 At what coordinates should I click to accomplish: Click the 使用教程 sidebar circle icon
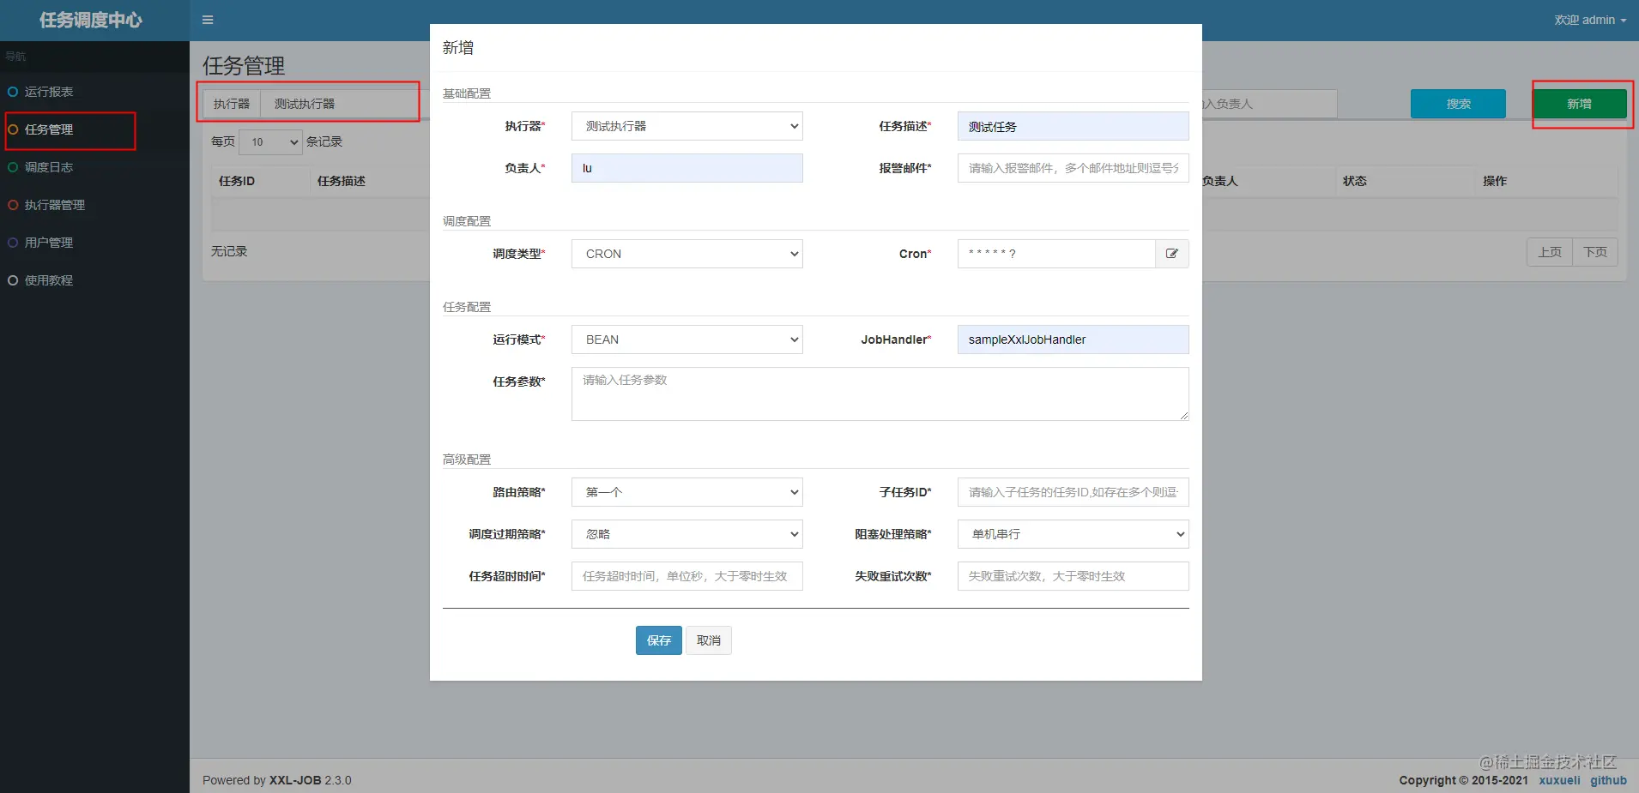point(13,280)
